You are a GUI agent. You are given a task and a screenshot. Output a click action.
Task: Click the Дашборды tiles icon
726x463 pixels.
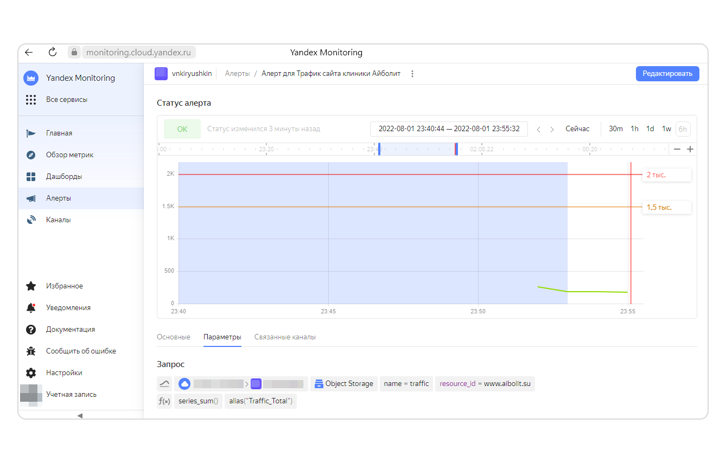(x=31, y=177)
